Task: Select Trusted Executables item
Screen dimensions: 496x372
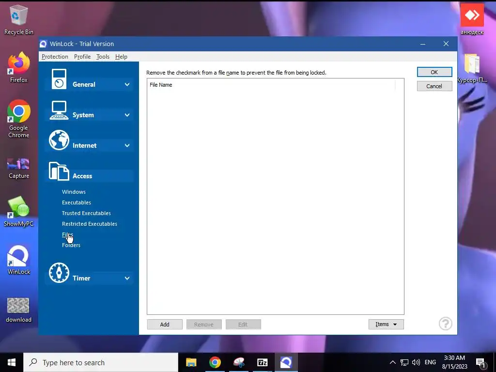Action: click(x=86, y=213)
